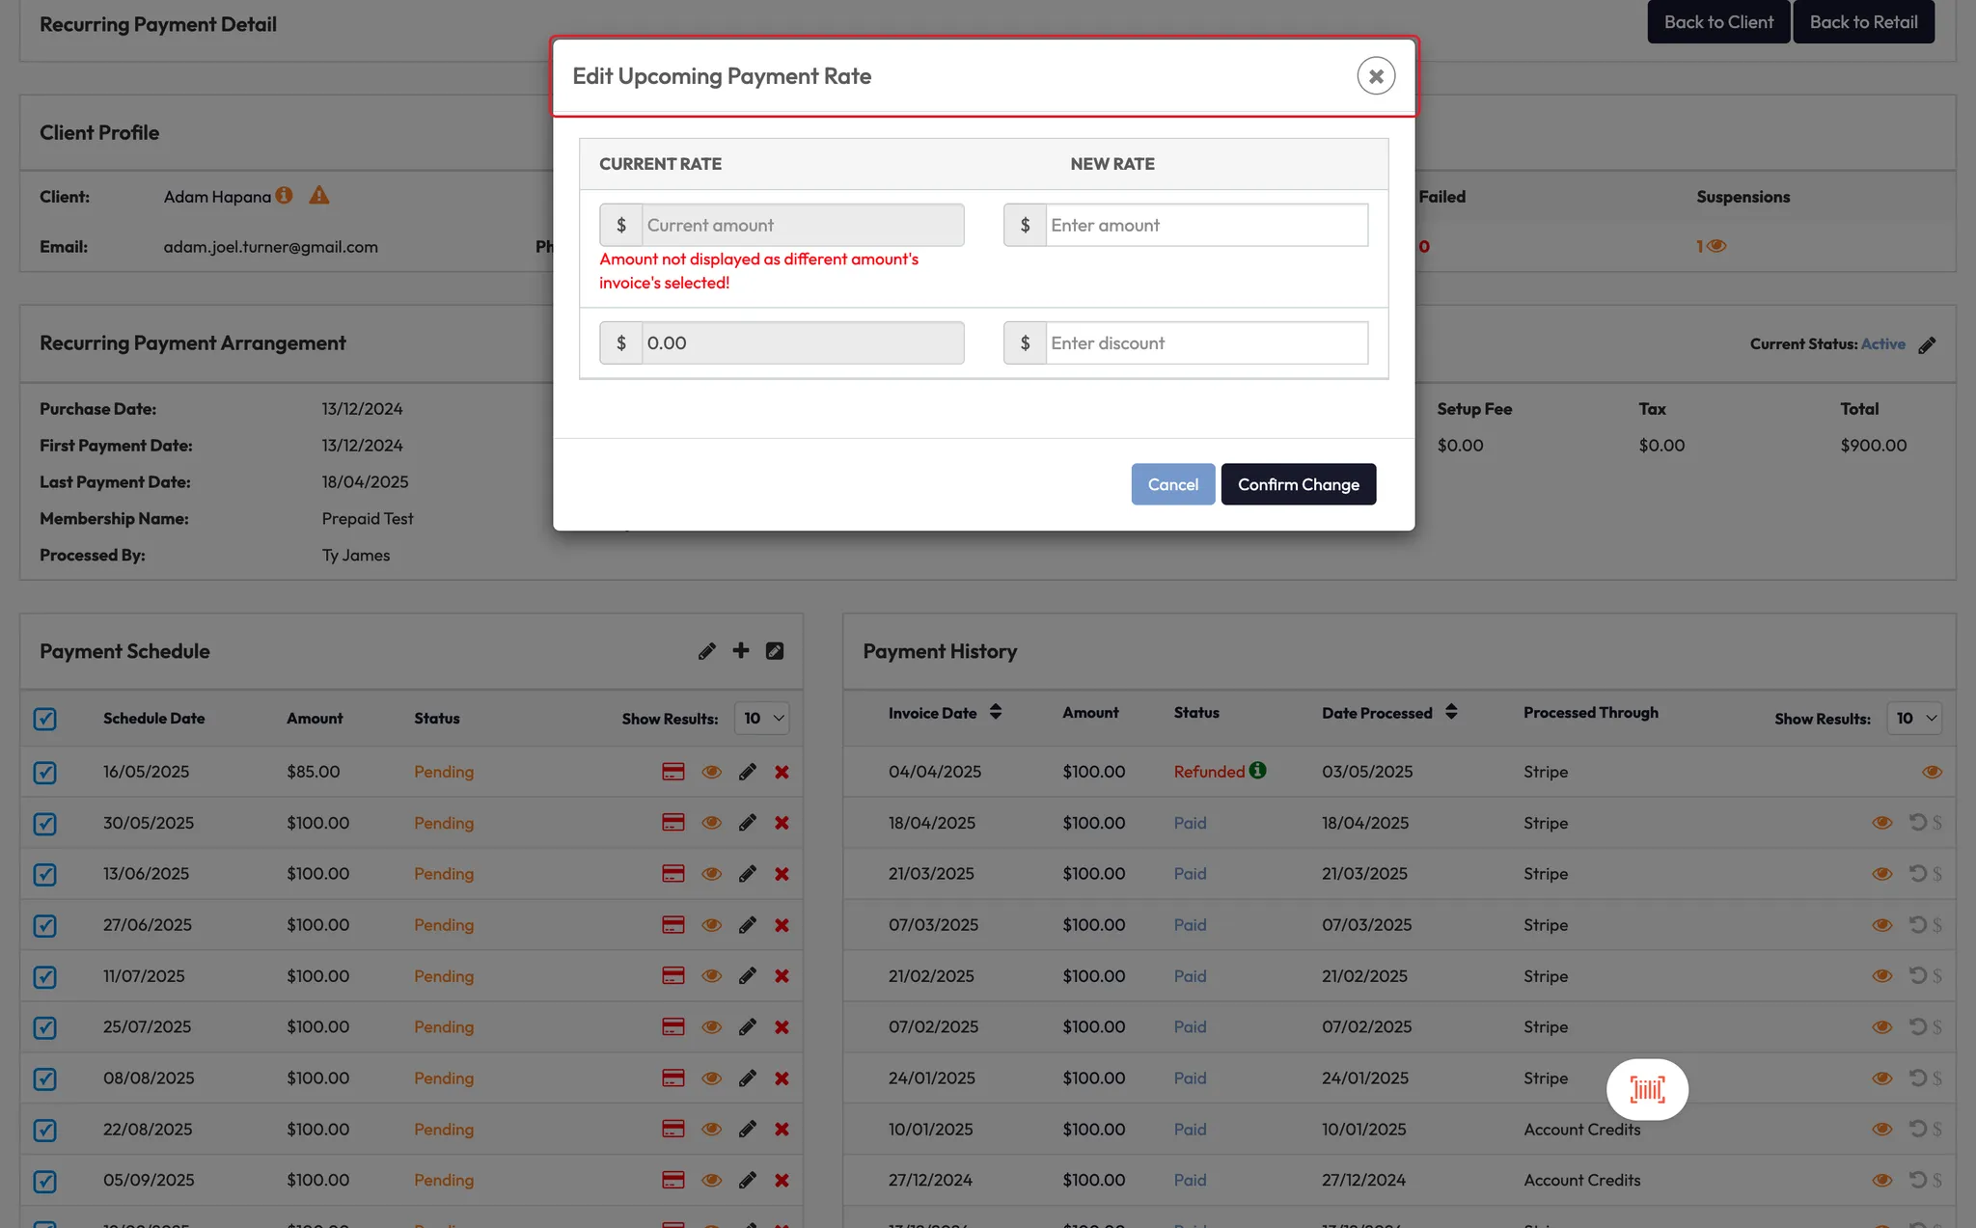Click the pencil icon in Payment Schedule header
The height and width of the screenshot is (1228, 1976).
point(706,651)
